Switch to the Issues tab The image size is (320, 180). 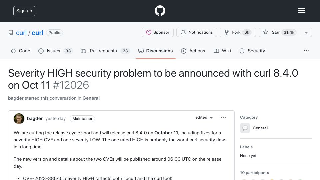coord(55,51)
